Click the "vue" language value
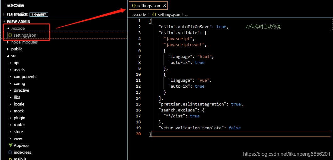Image resolution: width=333 pixels, height=160 pixels. 203,80
